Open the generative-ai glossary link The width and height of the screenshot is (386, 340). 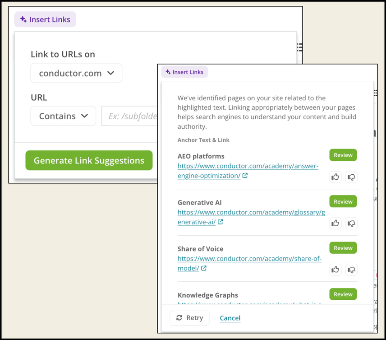(x=251, y=217)
